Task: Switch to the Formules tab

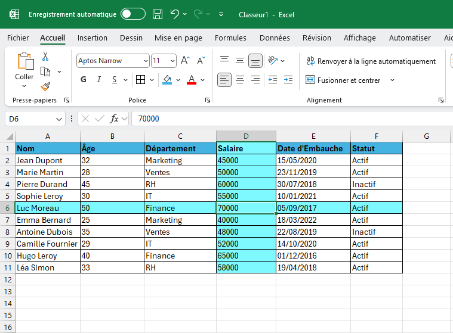Action: tap(230, 38)
